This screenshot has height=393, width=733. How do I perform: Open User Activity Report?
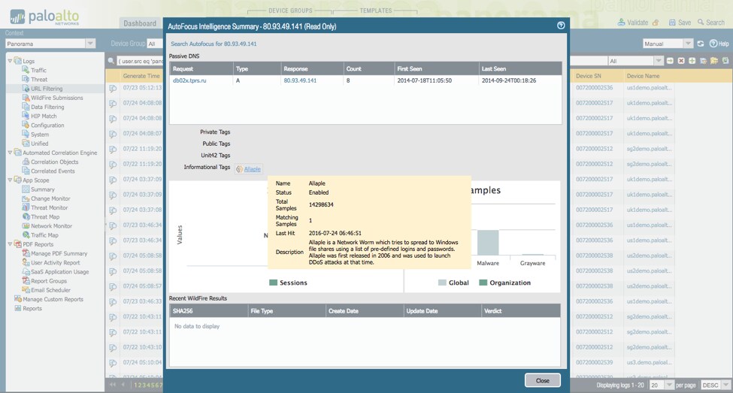(55, 262)
